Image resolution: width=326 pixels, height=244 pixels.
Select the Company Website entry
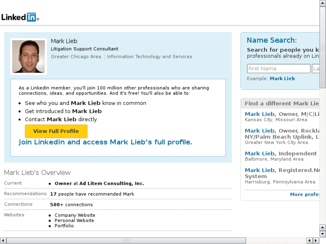coord(75,215)
